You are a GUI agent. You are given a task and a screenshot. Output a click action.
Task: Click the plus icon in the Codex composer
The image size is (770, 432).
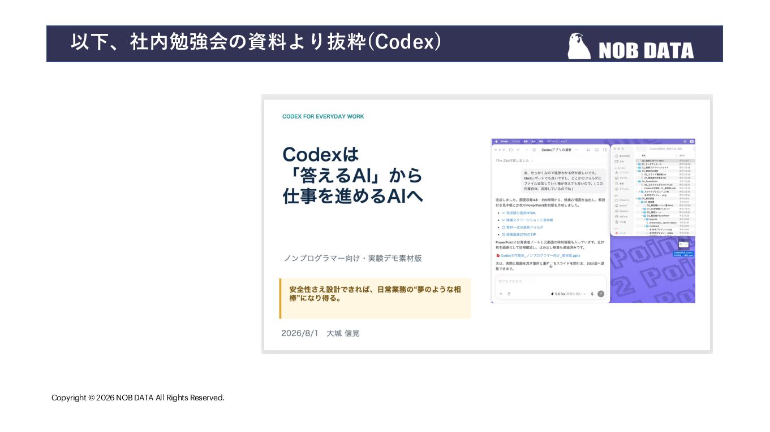[x=501, y=294]
